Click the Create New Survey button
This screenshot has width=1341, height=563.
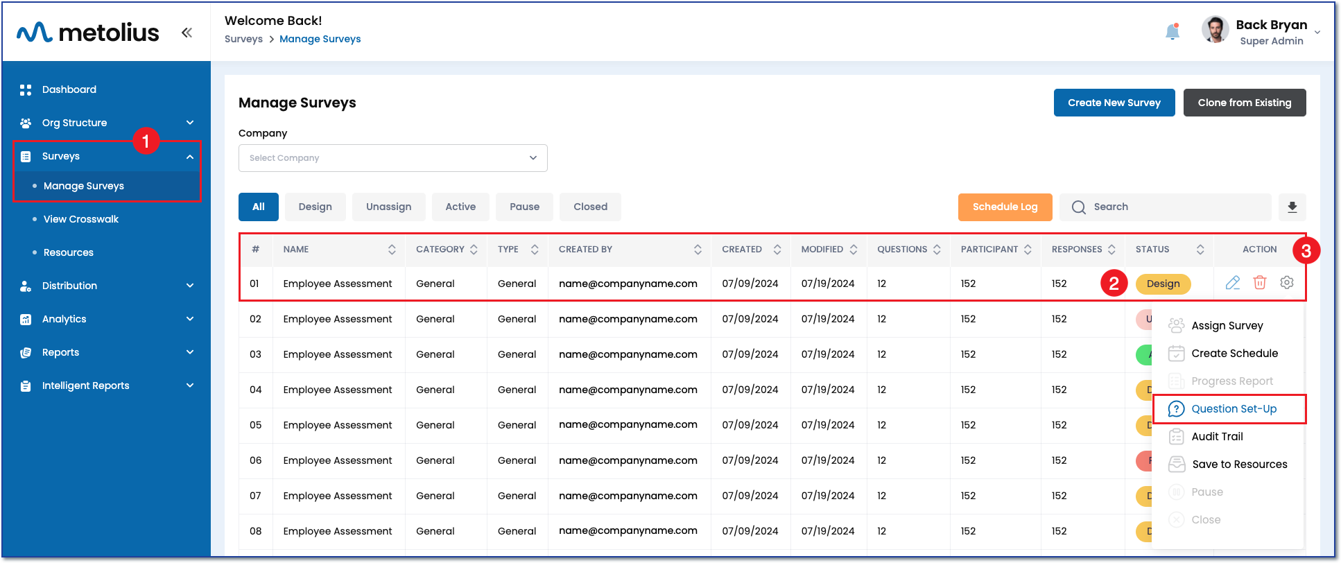1114,103
